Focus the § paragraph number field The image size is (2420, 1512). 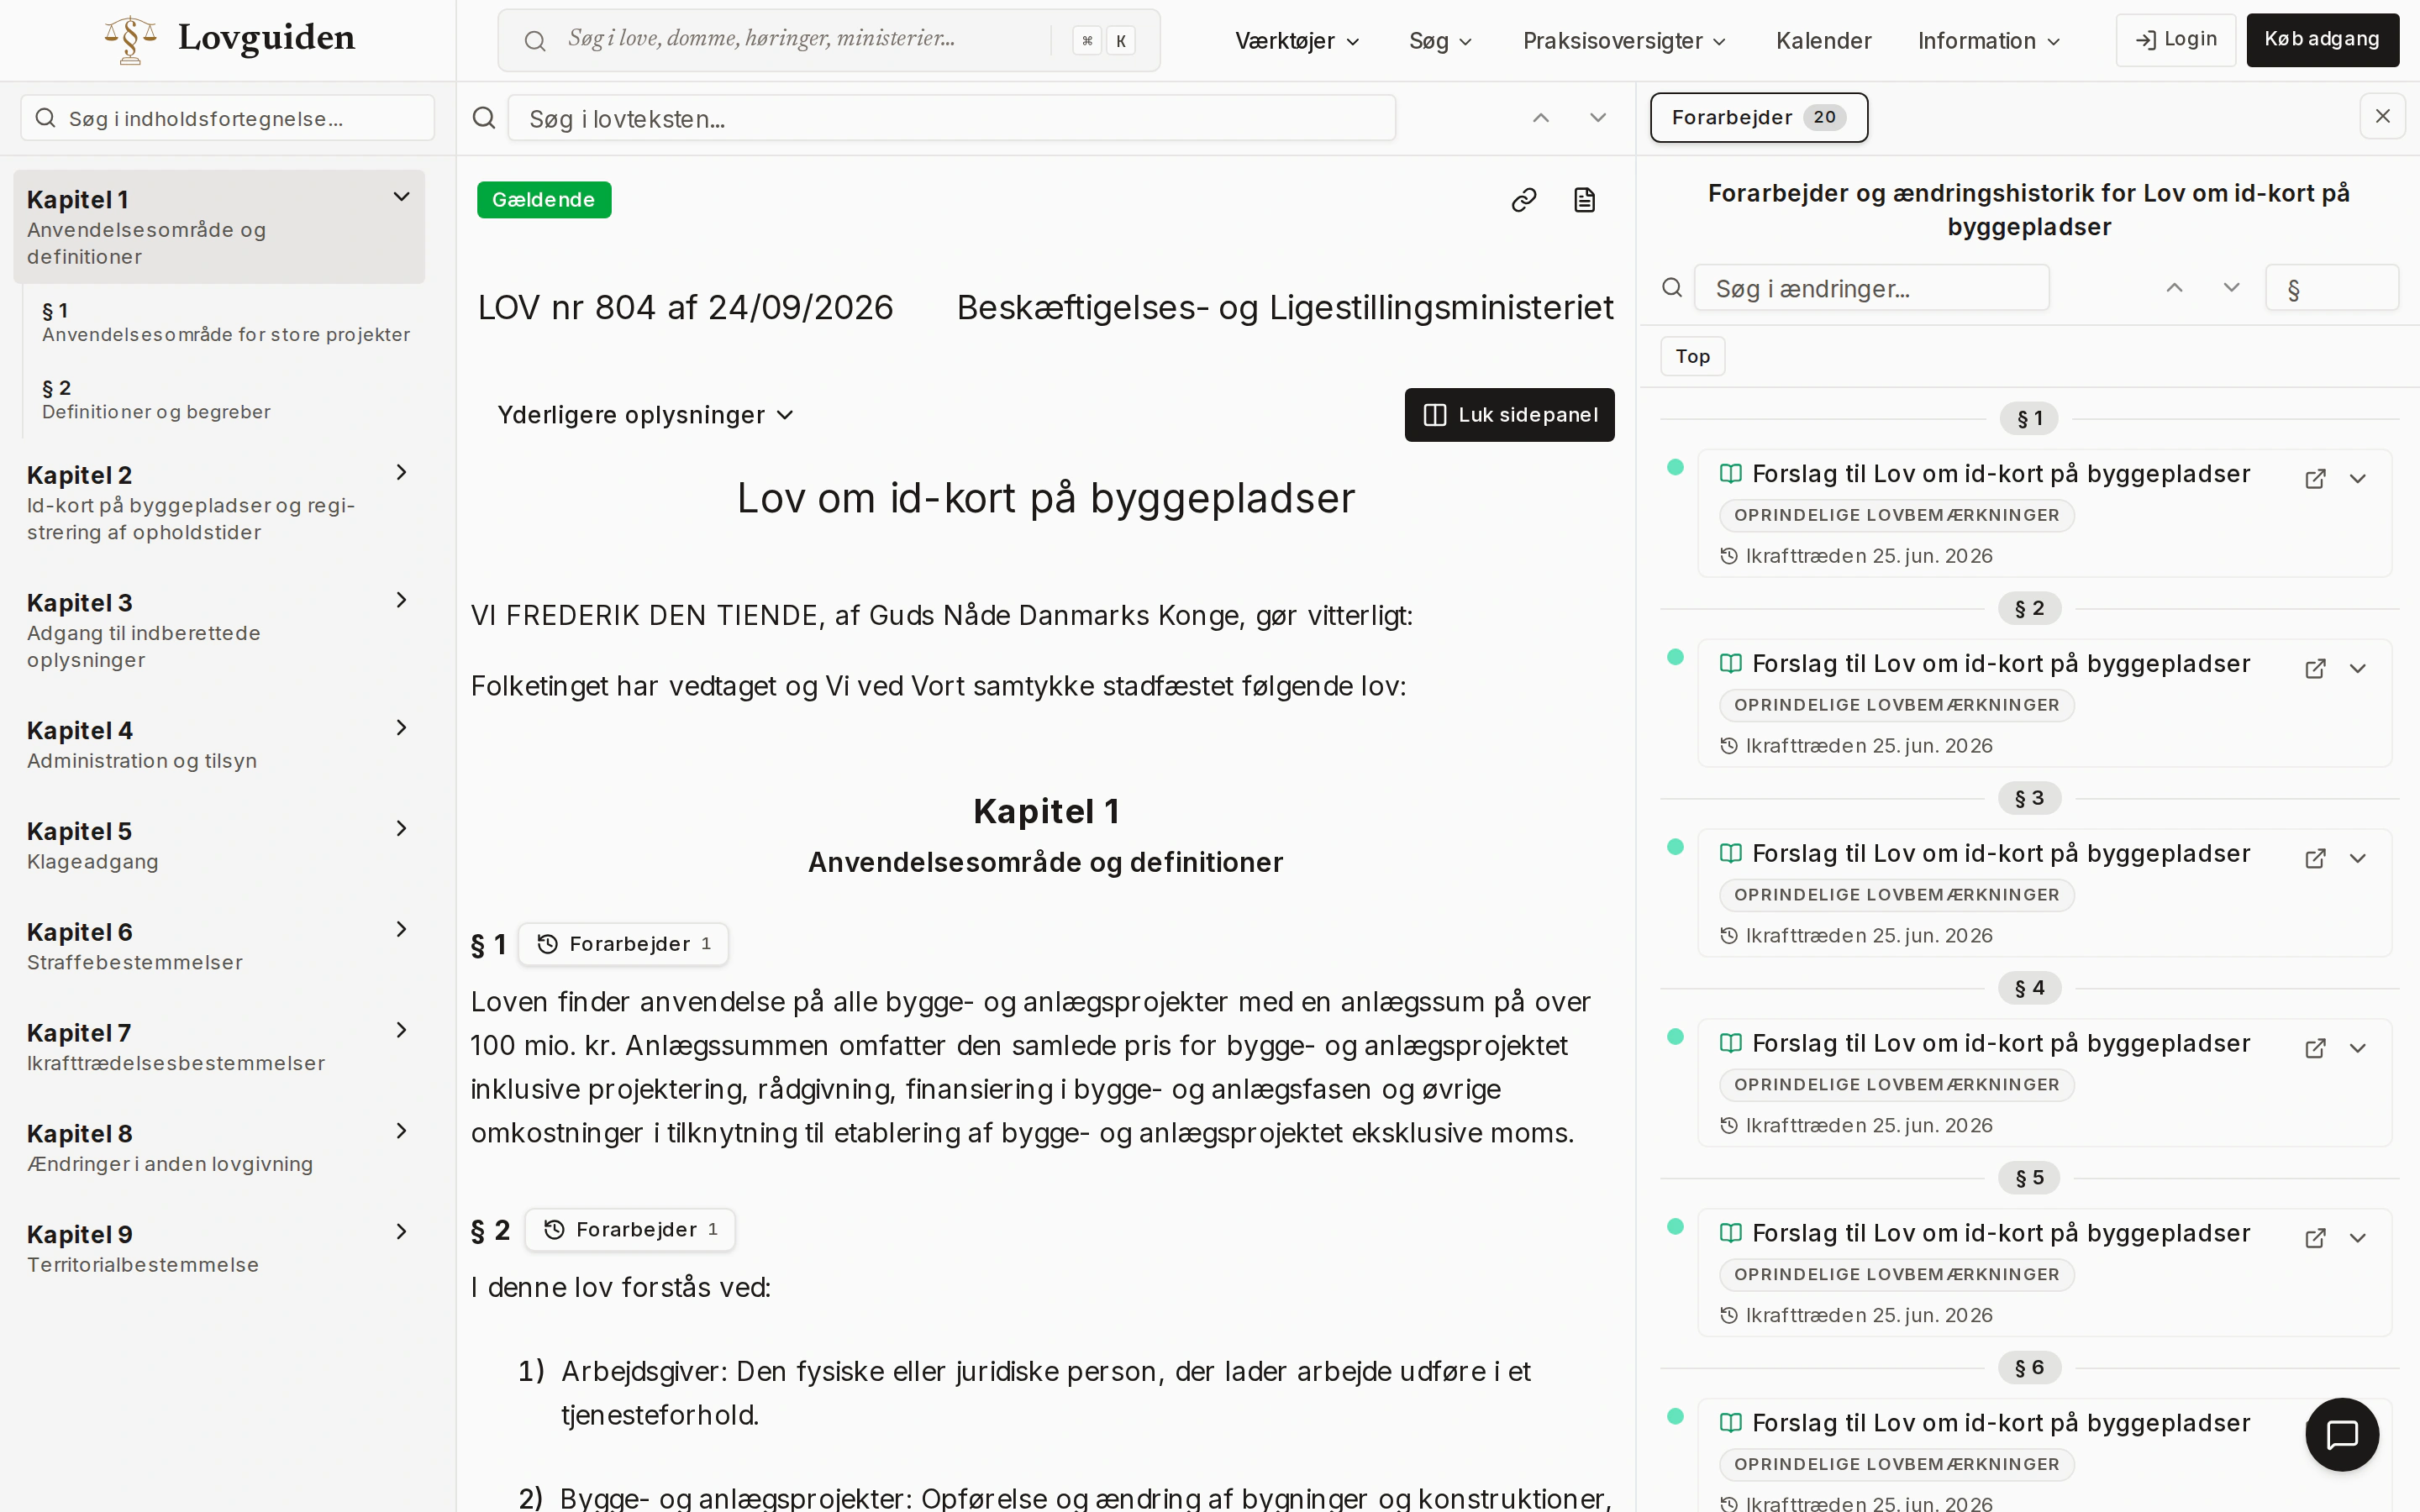click(2331, 288)
